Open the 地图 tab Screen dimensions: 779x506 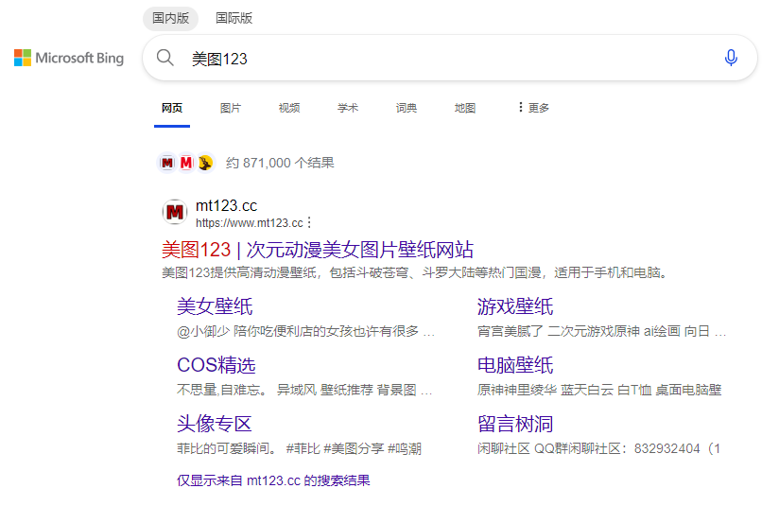tap(465, 108)
